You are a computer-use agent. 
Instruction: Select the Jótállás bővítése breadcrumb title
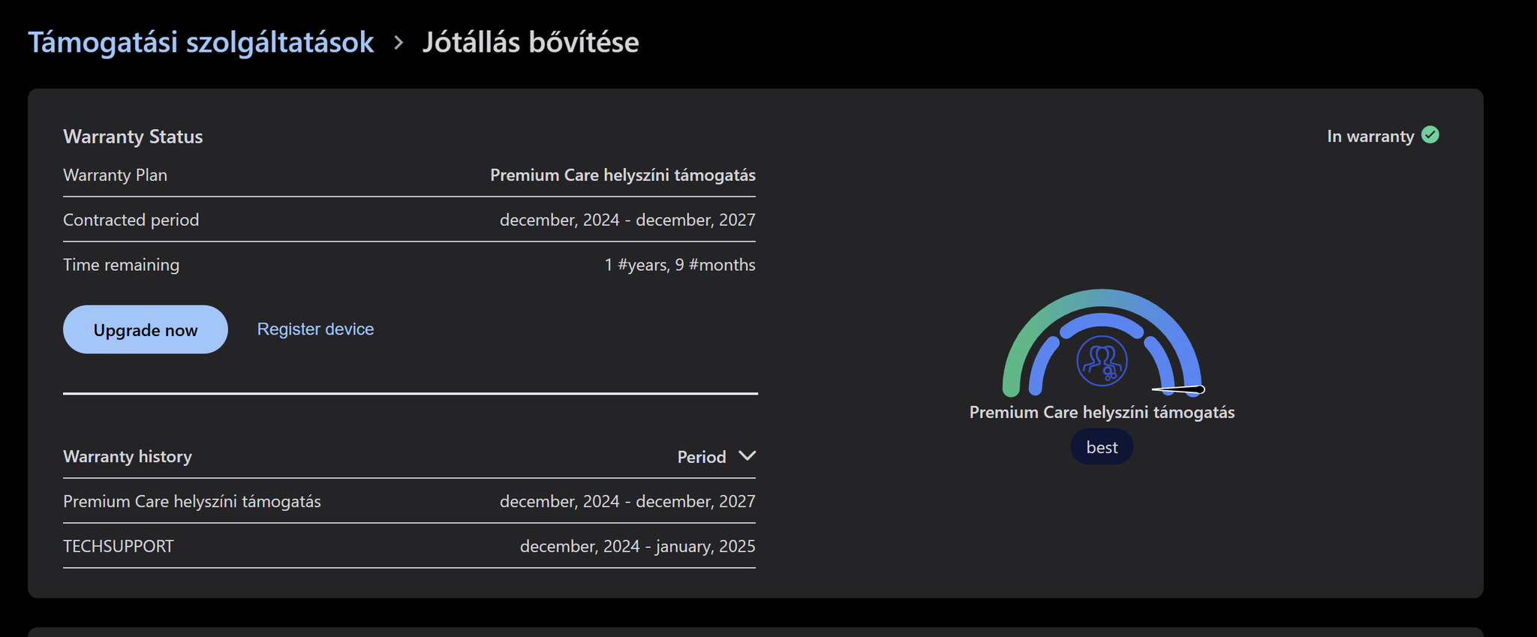point(531,43)
